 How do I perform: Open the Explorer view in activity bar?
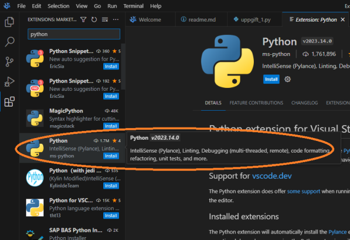(x=9, y=22)
